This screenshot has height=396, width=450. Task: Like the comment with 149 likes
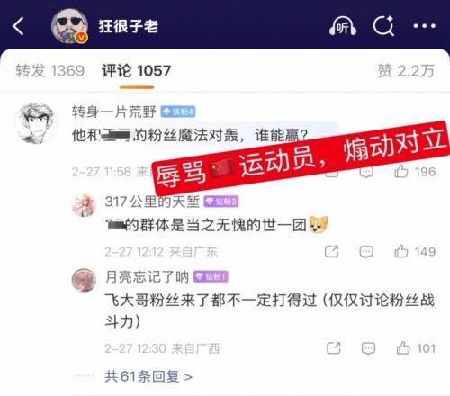pos(401,251)
